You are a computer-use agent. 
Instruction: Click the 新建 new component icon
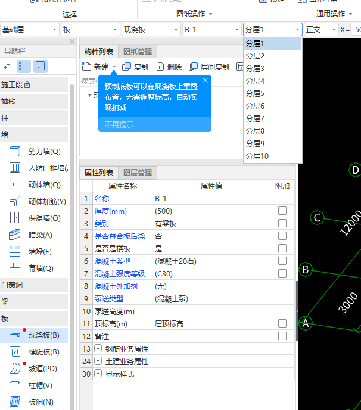pyautogui.click(x=86, y=67)
